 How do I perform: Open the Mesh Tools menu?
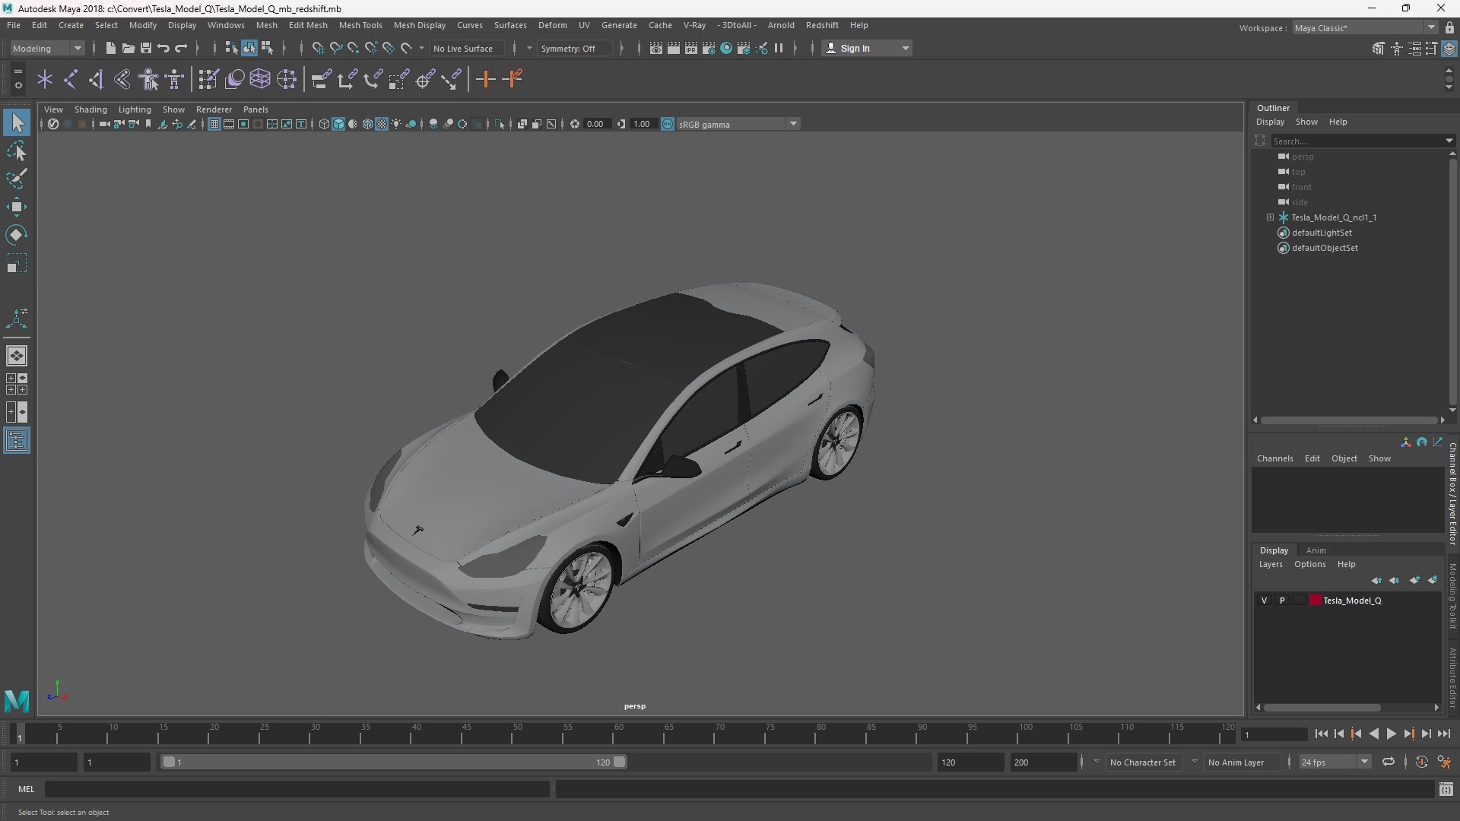pyautogui.click(x=360, y=25)
